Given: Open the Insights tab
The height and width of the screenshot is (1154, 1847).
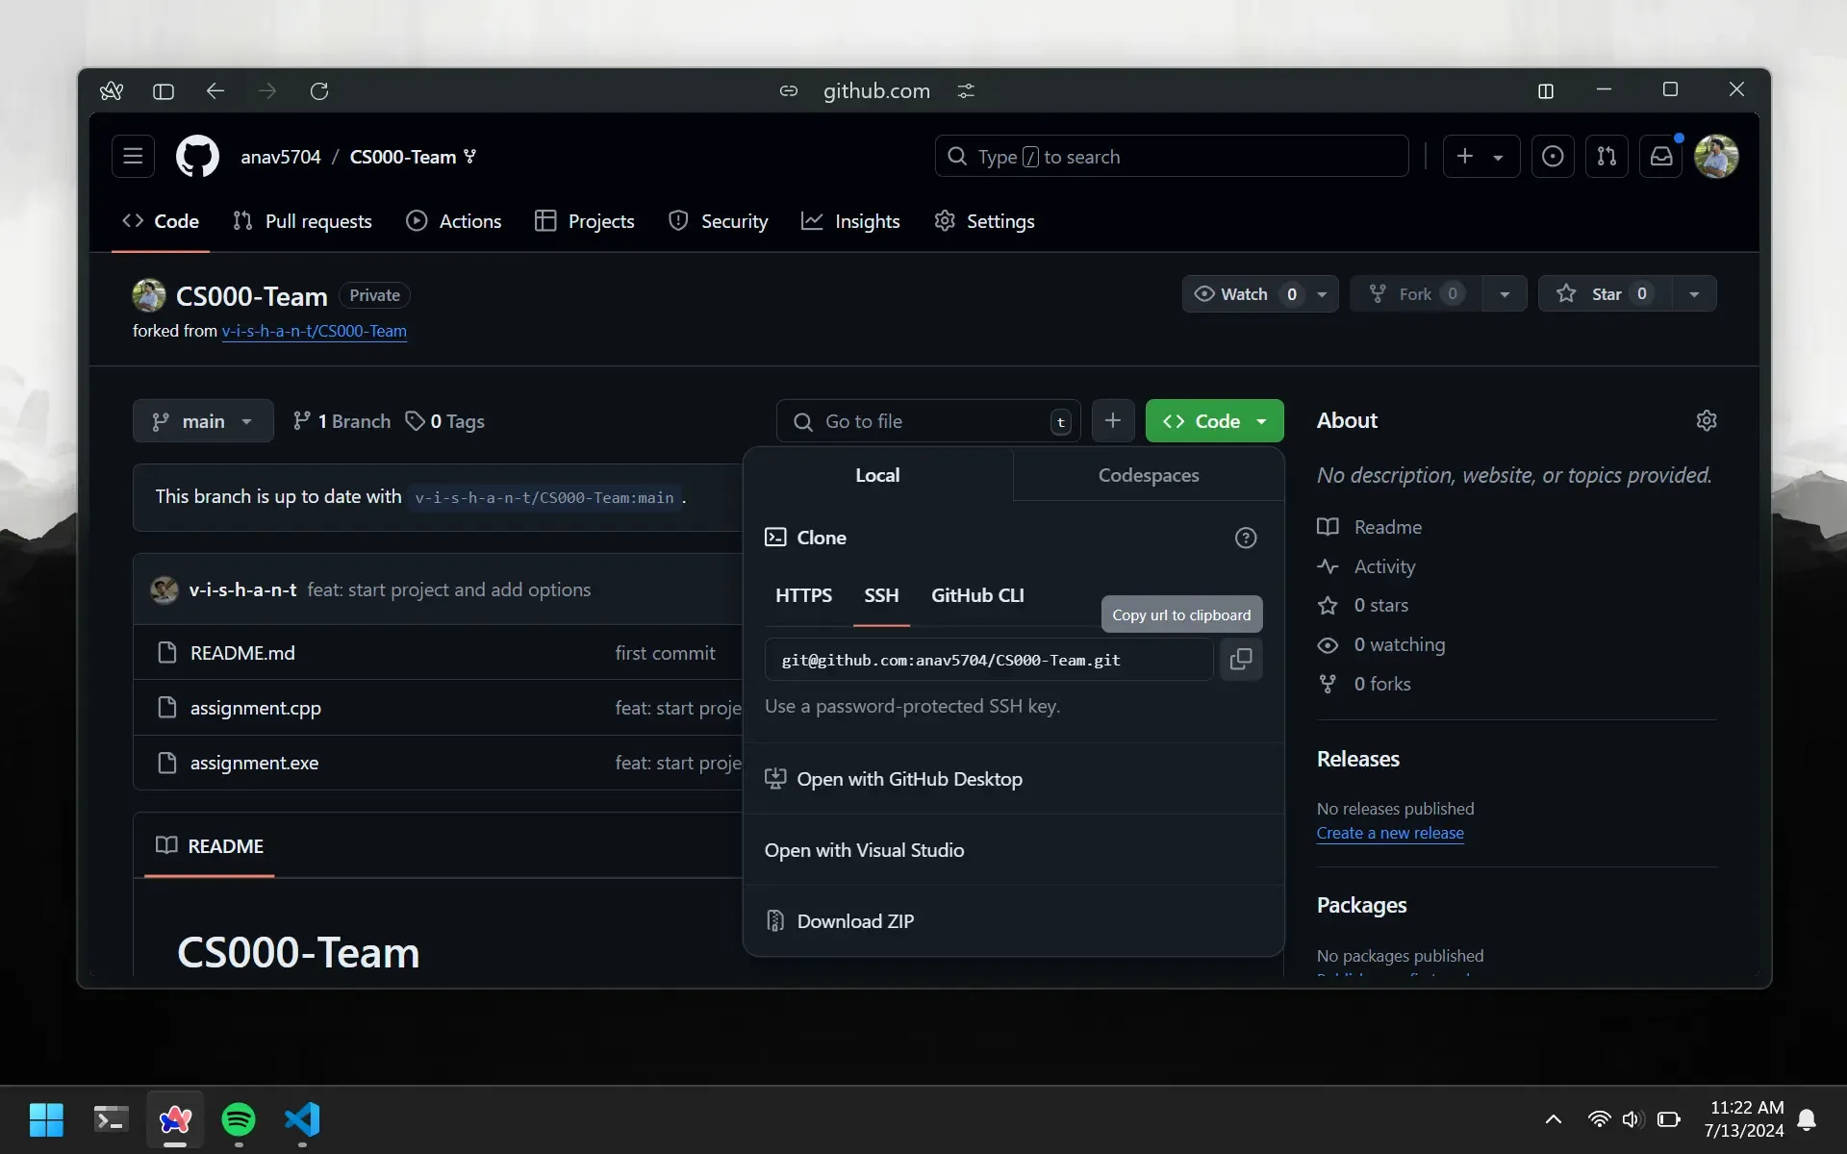Looking at the screenshot, I should click(x=850, y=221).
